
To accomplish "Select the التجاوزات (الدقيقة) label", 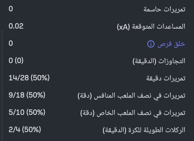I will click(159, 61).
